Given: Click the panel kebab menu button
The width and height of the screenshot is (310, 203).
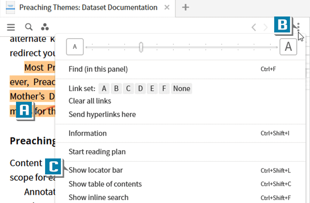Looking at the screenshot, I should coord(299,27).
